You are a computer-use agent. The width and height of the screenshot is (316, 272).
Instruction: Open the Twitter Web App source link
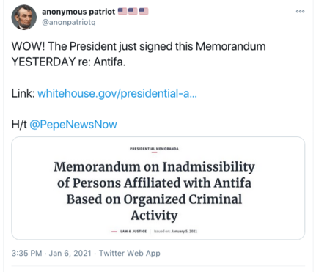coord(130,253)
